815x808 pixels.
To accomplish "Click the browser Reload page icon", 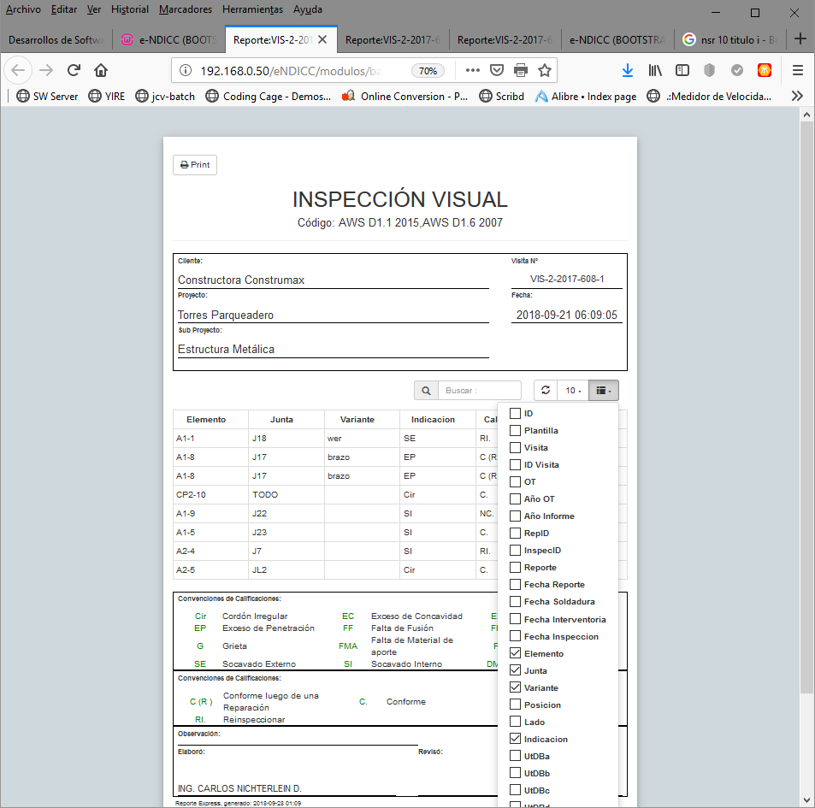I will pyautogui.click(x=74, y=70).
